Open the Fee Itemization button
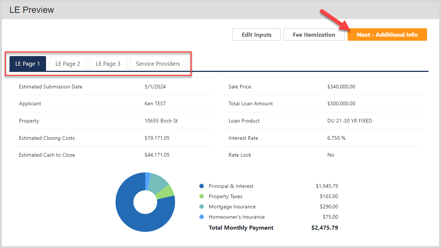441x248 pixels. click(314, 34)
